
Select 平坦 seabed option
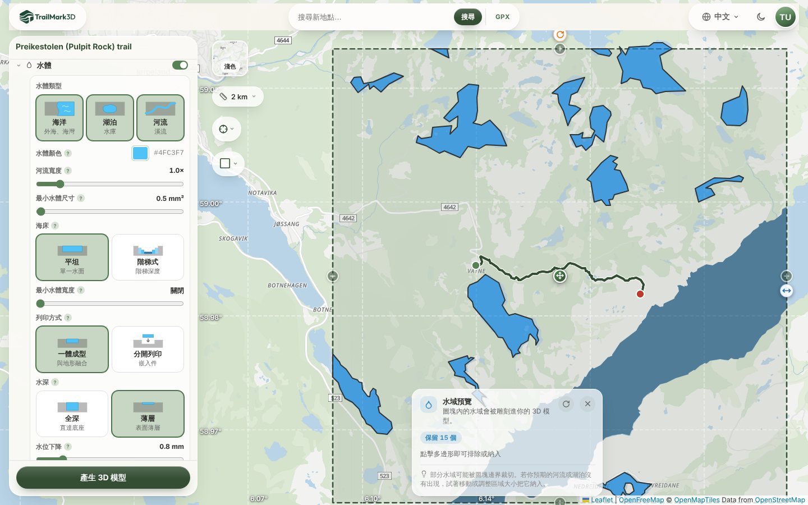tap(72, 258)
